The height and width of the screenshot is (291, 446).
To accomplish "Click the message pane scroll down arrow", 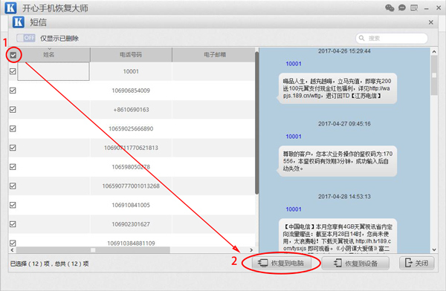I will point(434,249).
